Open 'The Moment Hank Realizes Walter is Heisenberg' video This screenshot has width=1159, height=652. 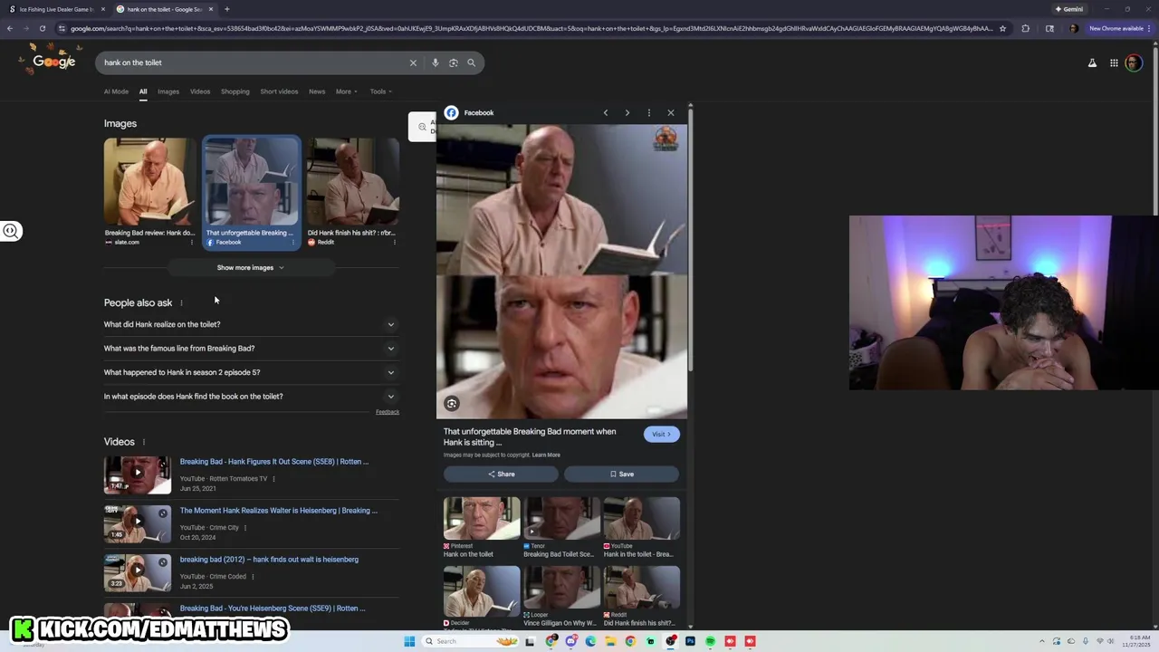tap(279, 511)
